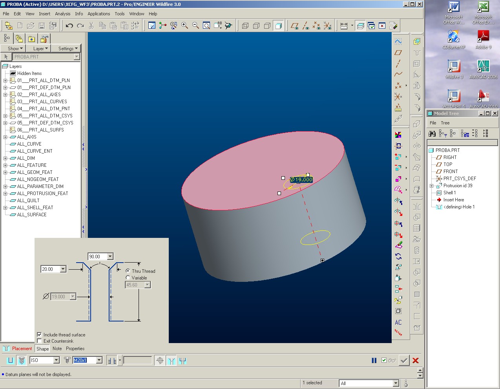
Task: Select Shell 1 in the Model Tree
Action: click(x=449, y=193)
